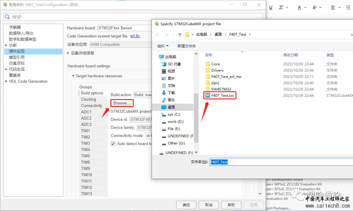Image resolution: width=353 pixels, height=211 pixels.
Task: Click 新建文件夹 in file dialog
Action: click(x=186, y=46)
